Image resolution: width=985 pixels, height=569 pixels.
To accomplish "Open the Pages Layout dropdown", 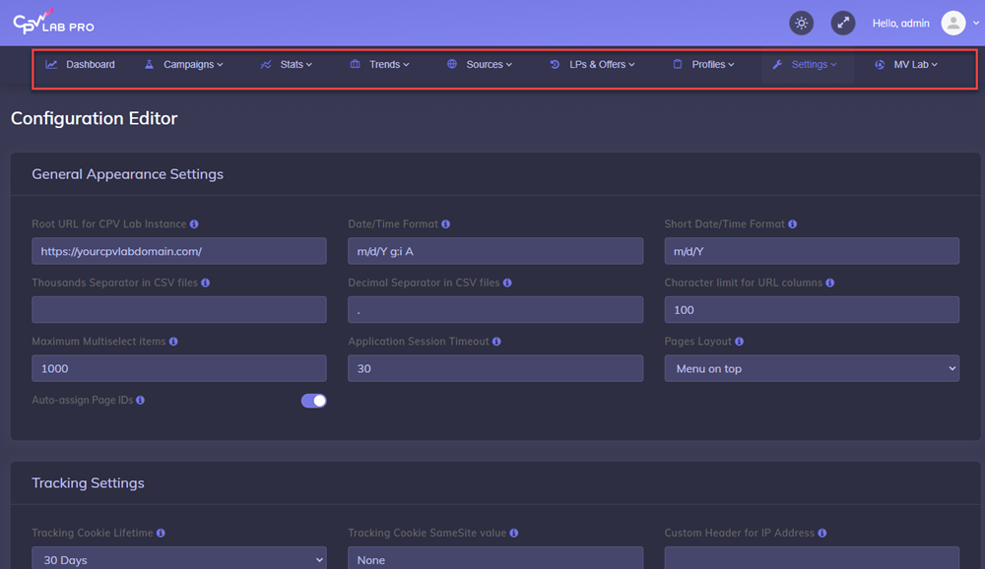I will click(812, 368).
